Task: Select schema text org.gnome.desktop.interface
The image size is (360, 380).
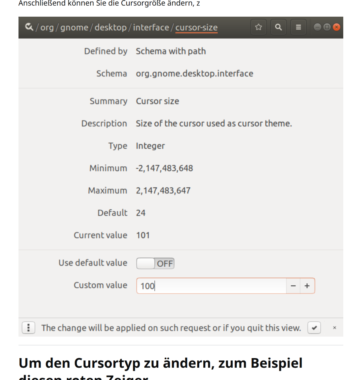Action: (195, 74)
